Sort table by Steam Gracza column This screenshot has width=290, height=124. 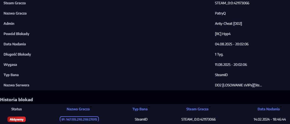pyautogui.click(x=197, y=109)
